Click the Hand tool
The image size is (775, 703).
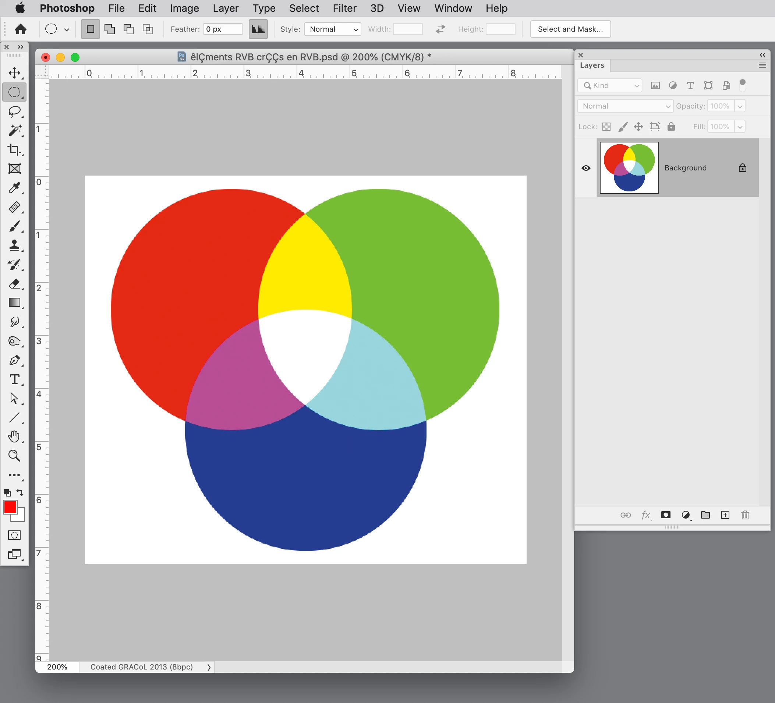pyautogui.click(x=14, y=437)
